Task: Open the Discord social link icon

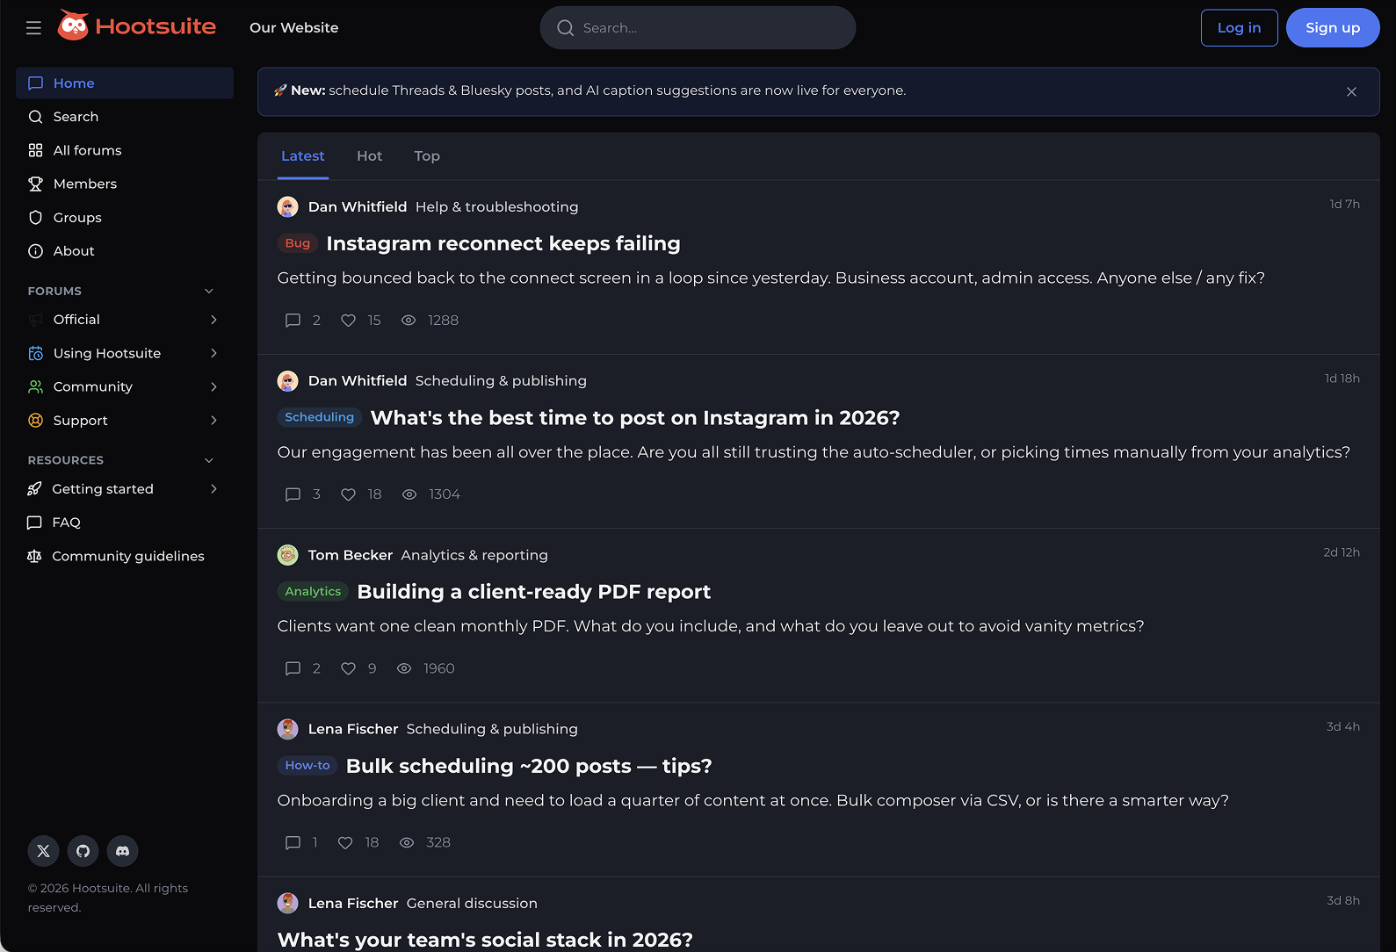Action: click(x=123, y=851)
